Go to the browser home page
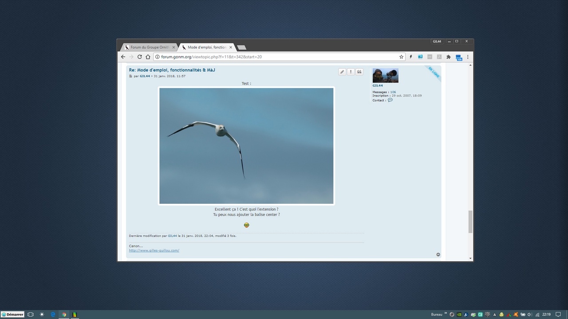Image resolution: width=568 pixels, height=319 pixels. coord(148,57)
